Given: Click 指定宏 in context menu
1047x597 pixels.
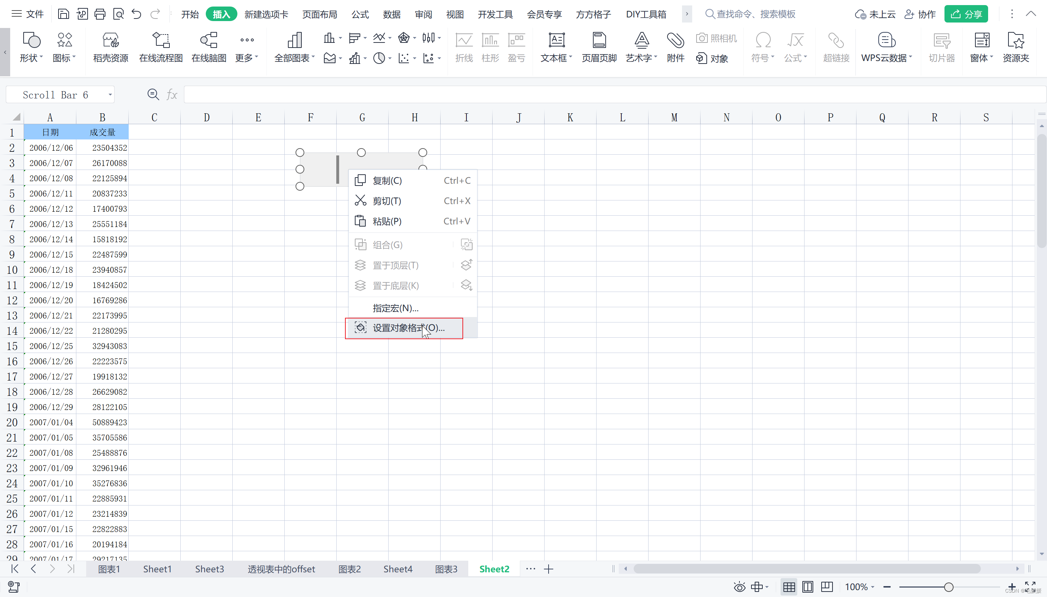Looking at the screenshot, I should 396,308.
